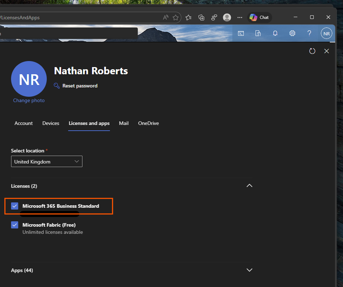This screenshot has height=287, width=343.
Task: Click the notifications bell icon
Action: coord(275,33)
